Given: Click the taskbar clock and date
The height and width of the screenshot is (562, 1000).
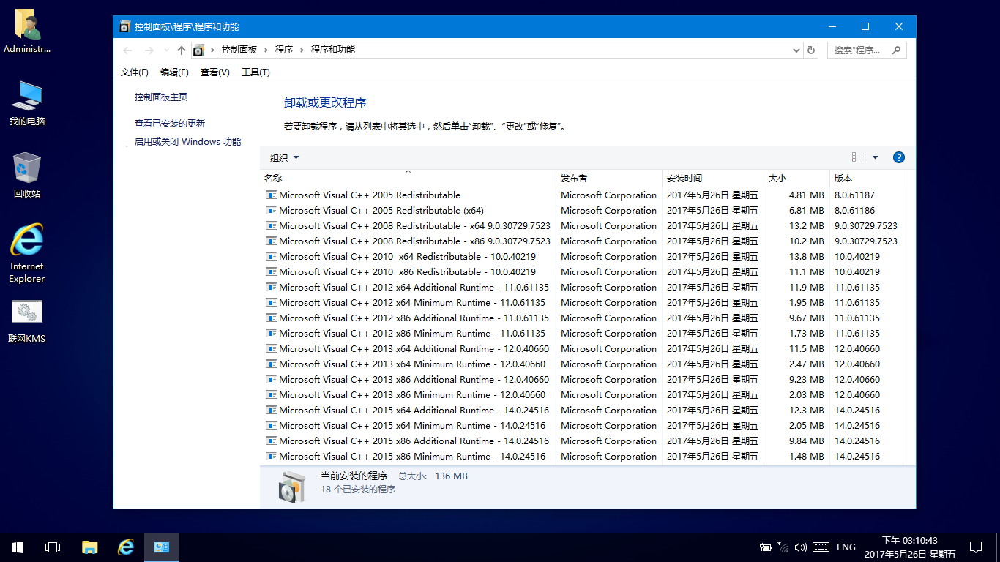Looking at the screenshot, I should click(910, 547).
